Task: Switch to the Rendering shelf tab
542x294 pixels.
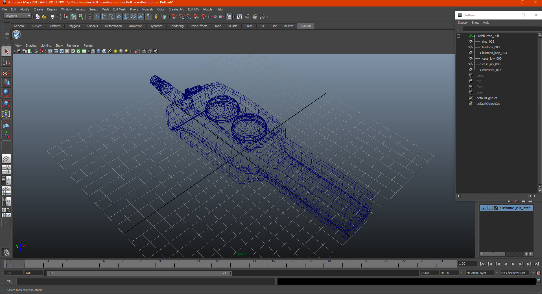Action: 176,26
